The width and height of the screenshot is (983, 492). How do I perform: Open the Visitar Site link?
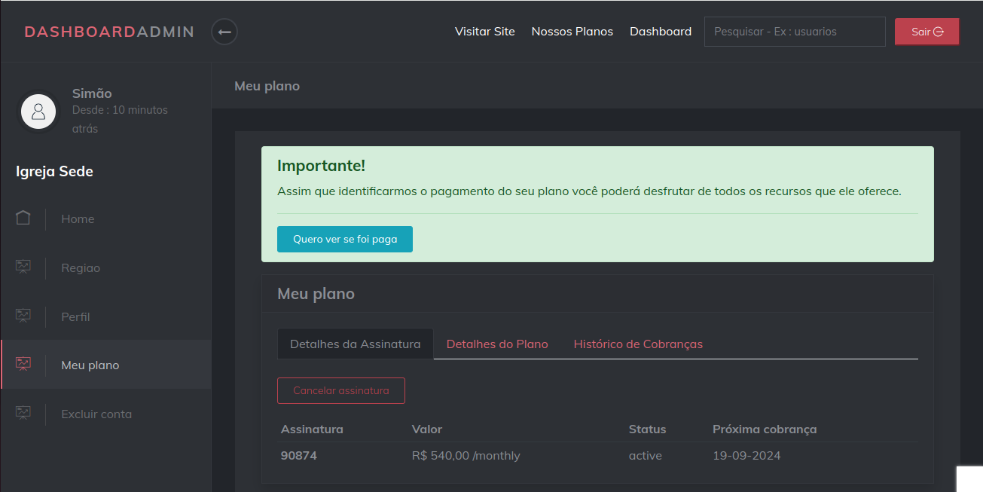coord(484,32)
